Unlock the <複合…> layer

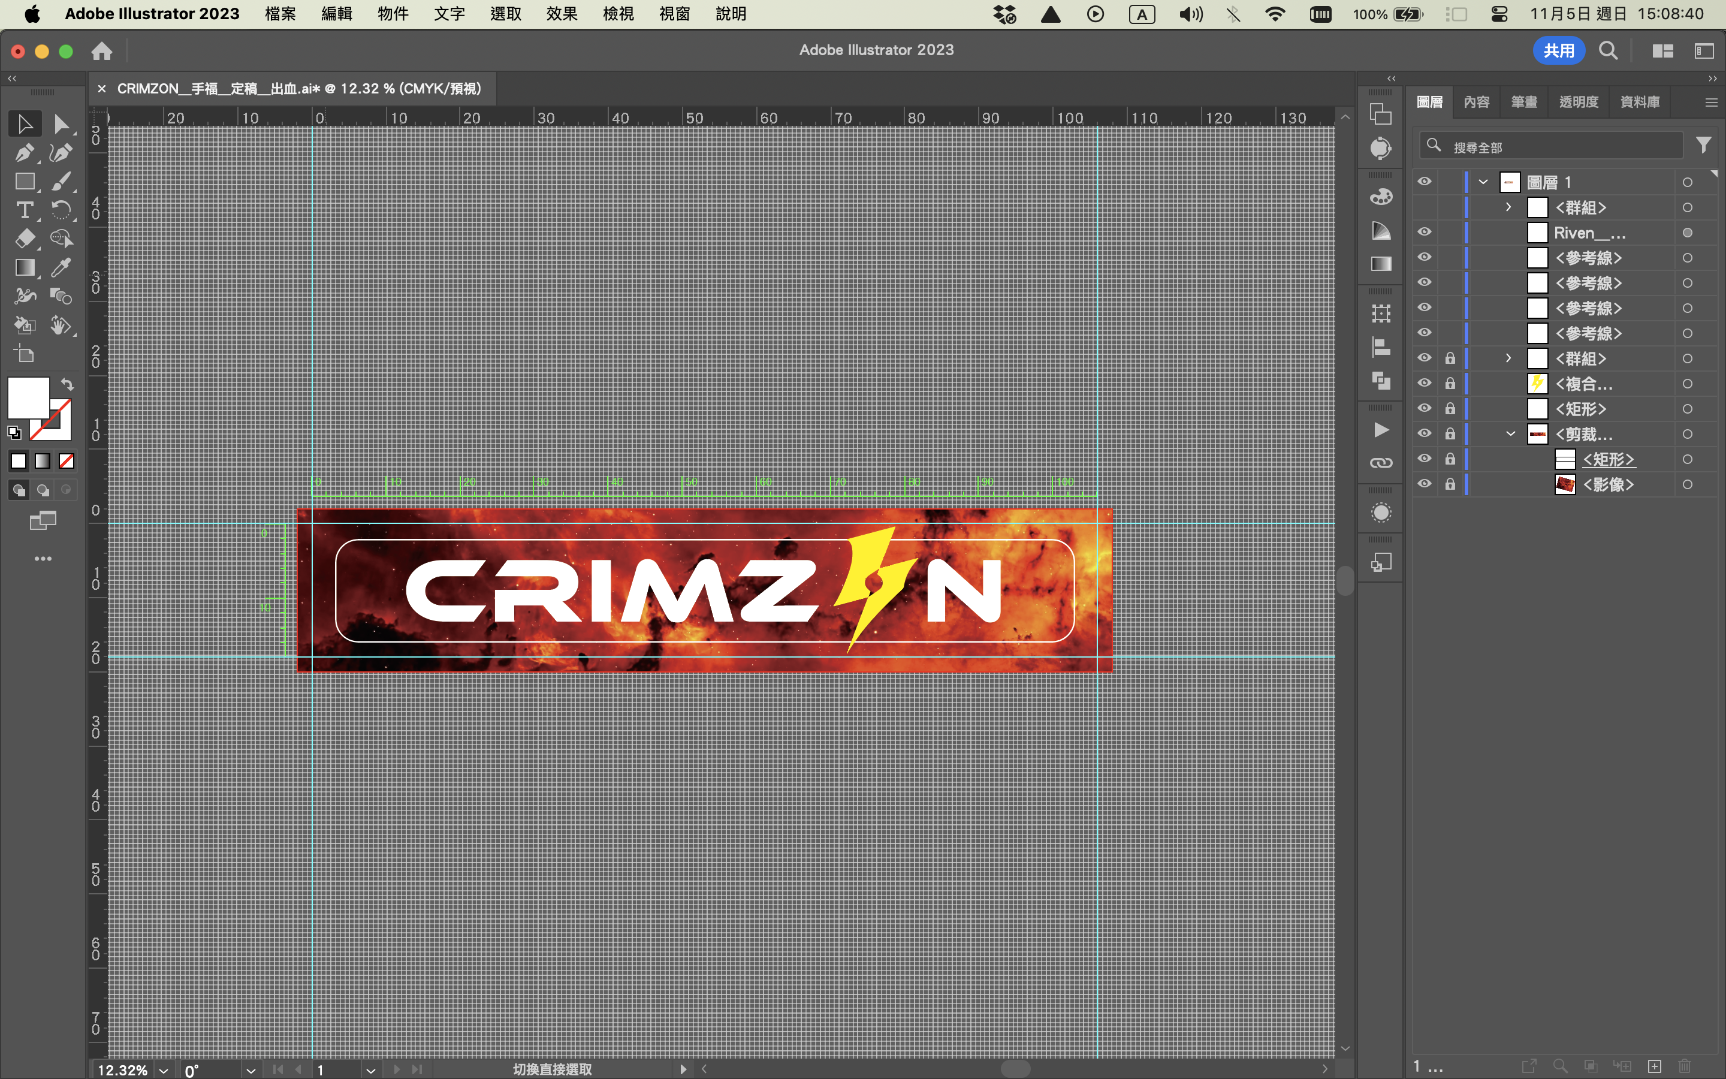[1450, 383]
